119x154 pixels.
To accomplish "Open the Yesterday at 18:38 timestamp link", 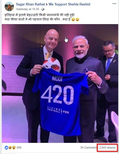I will (x=27, y=9).
